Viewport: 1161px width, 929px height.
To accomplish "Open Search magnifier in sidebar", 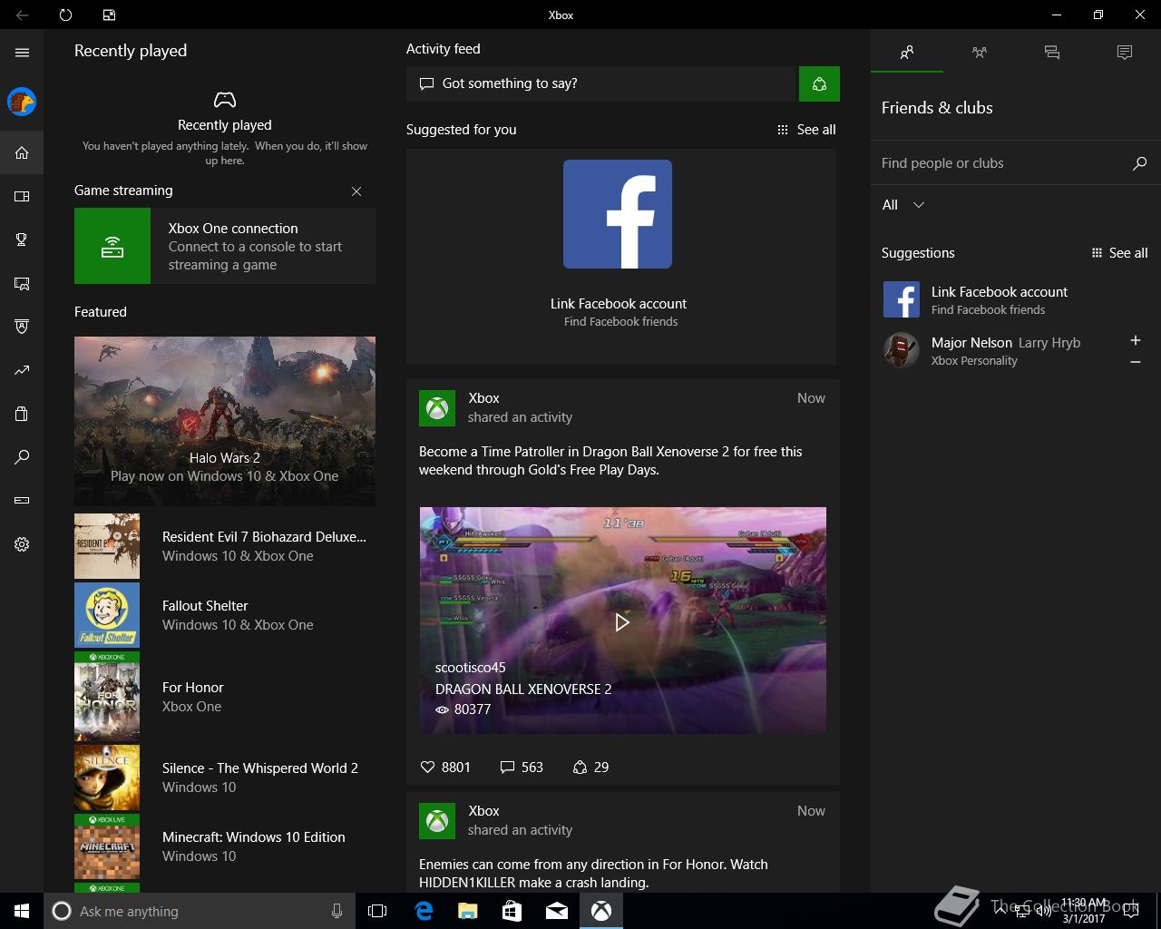I will [22, 457].
